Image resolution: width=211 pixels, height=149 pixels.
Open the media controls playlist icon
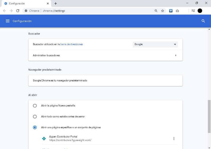click(x=193, y=11)
